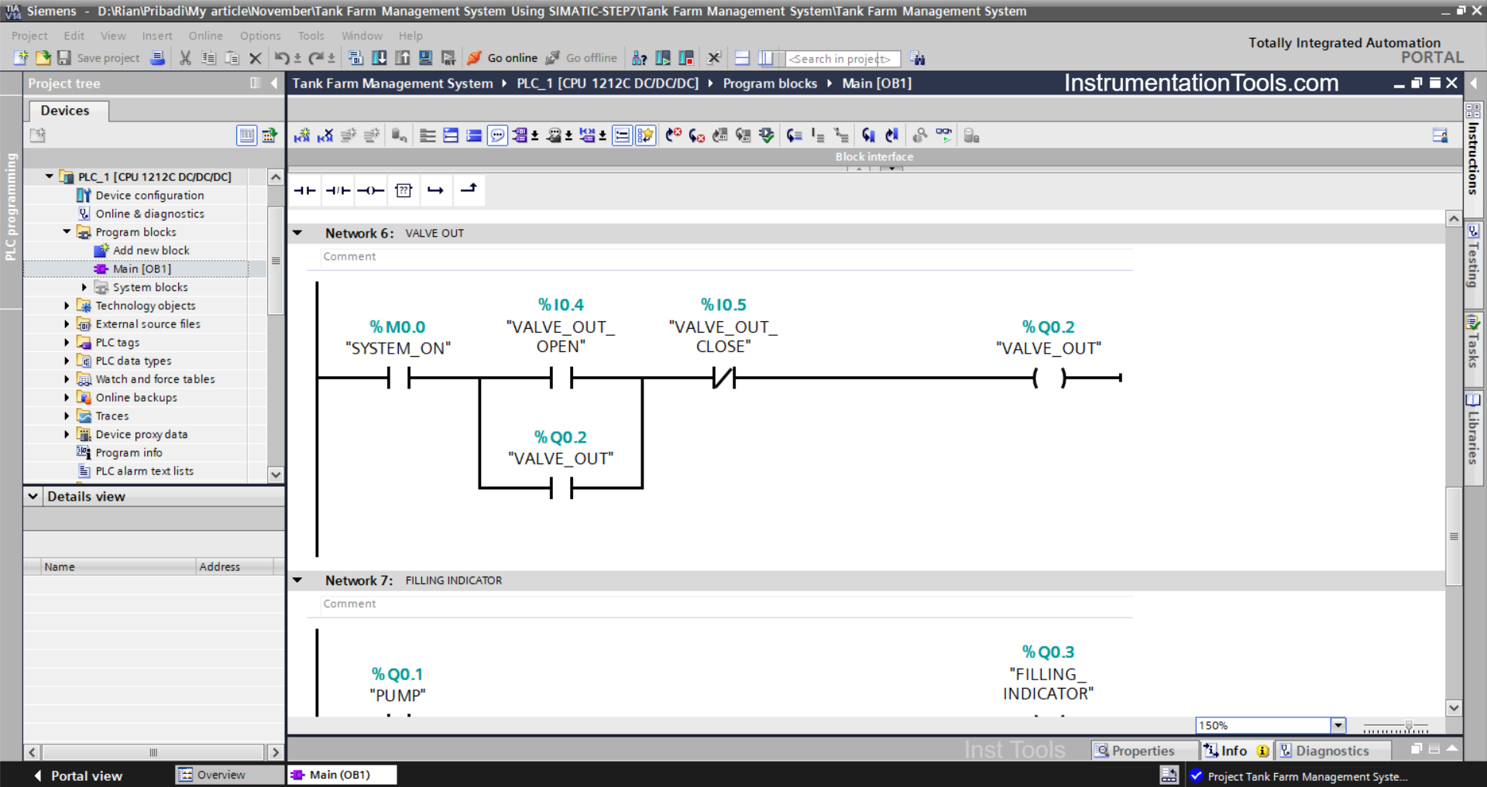Expand the zoom level dropdown
Image resolution: width=1487 pixels, height=787 pixels.
(x=1338, y=725)
